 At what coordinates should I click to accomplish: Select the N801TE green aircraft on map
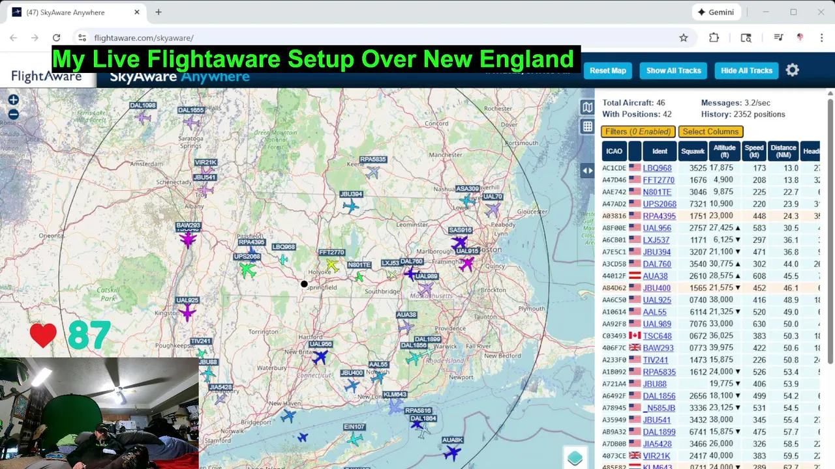click(359, 277)
